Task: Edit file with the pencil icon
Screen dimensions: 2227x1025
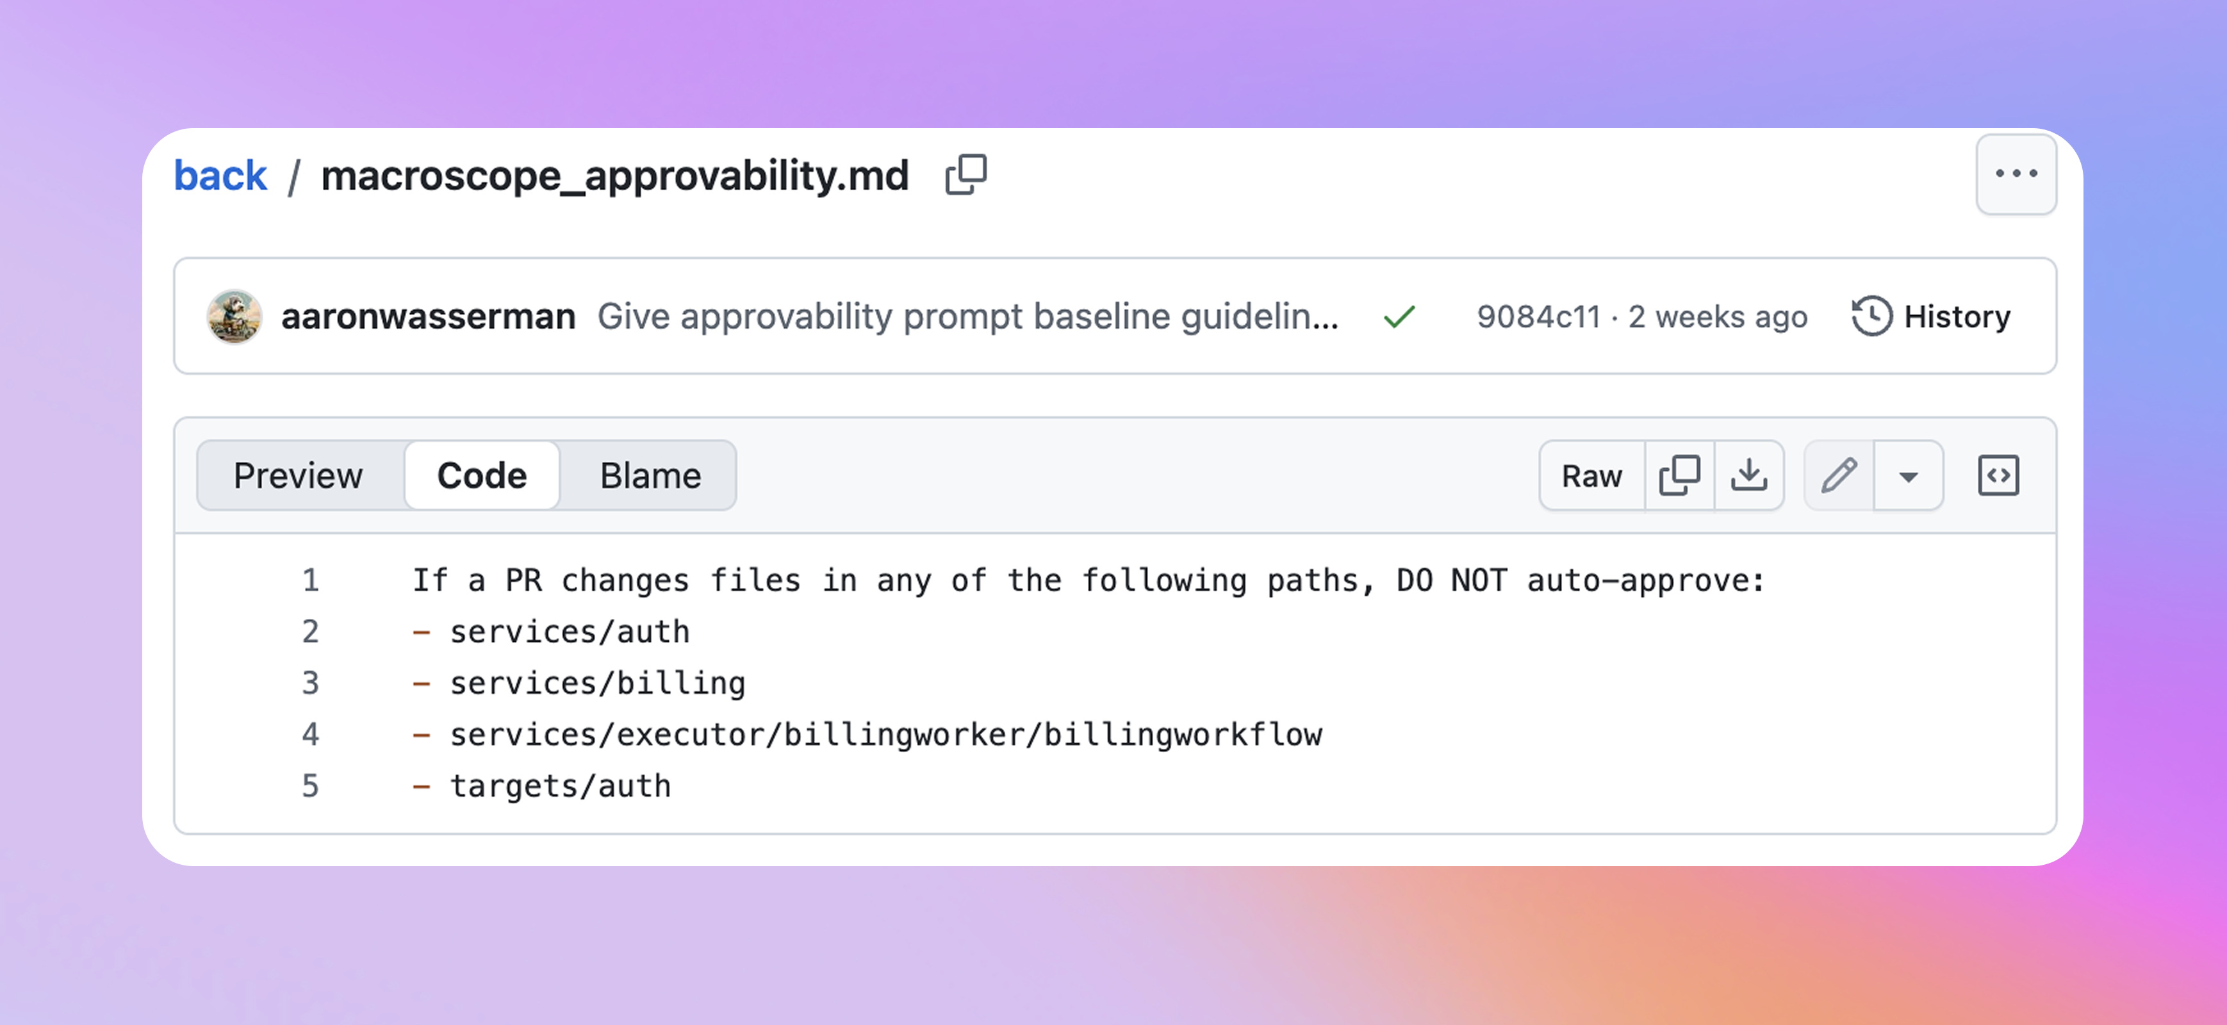Action: [1839, 475]
